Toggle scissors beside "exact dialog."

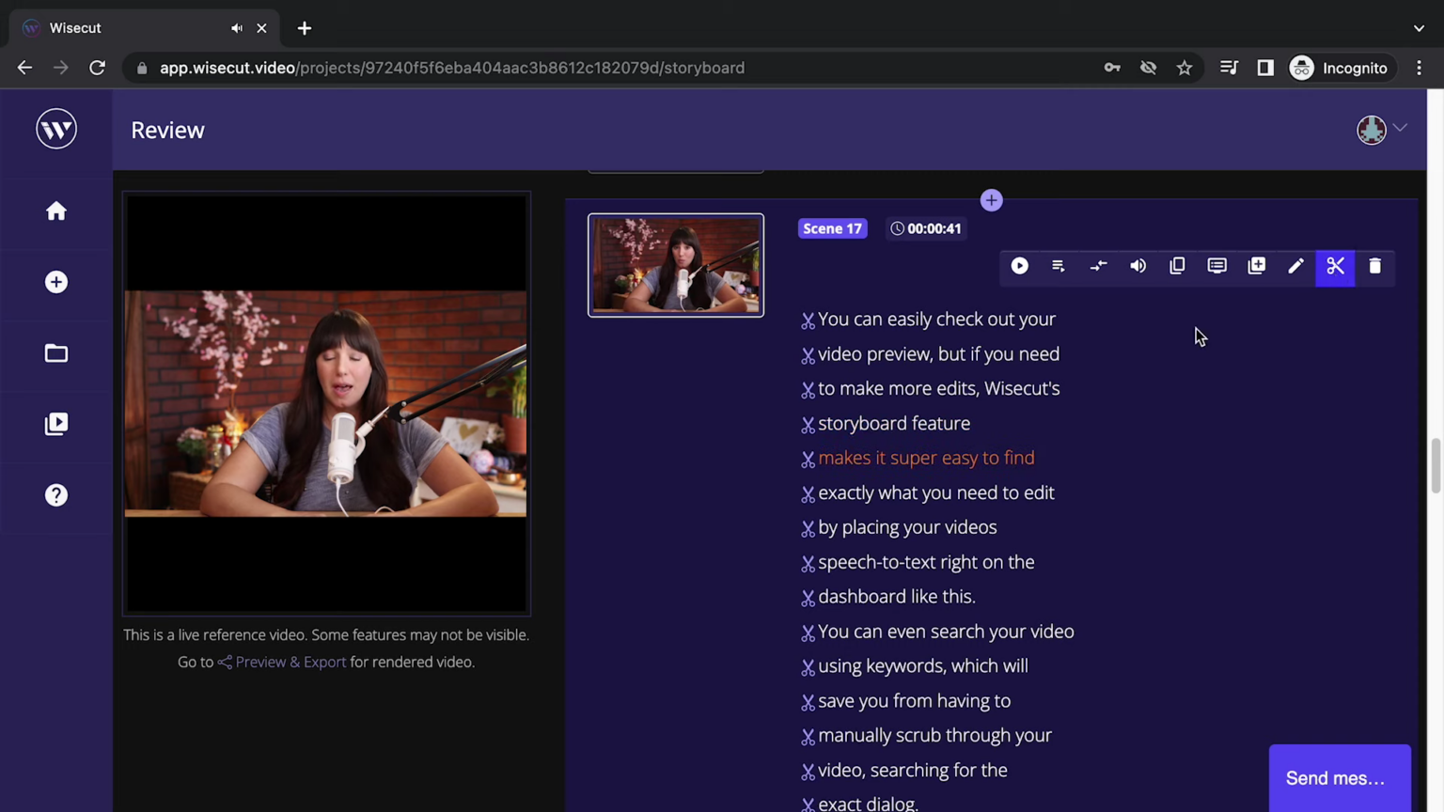click(x=808, y=804)
